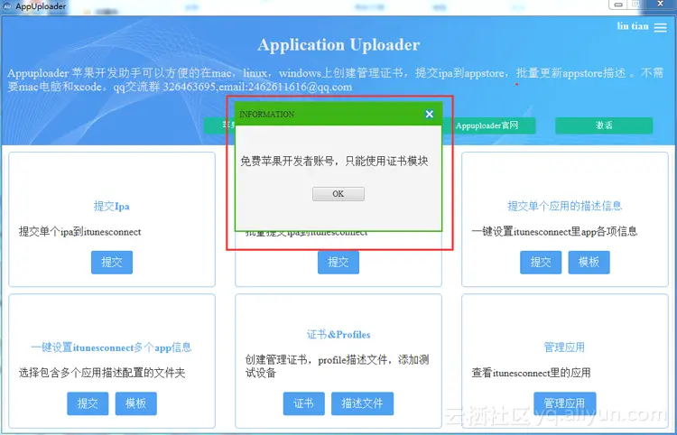This screenshot has height=435, width=677.
Task: Open the Appuploader官网 link button
Action: 489,125
